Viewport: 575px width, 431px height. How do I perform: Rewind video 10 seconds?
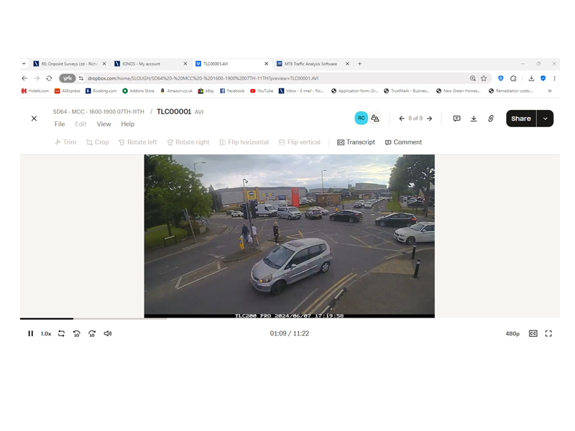[77, 333]
